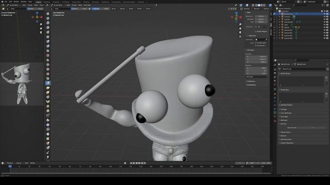
Task: Add a new vertex group with plus button
Action: 326,78
